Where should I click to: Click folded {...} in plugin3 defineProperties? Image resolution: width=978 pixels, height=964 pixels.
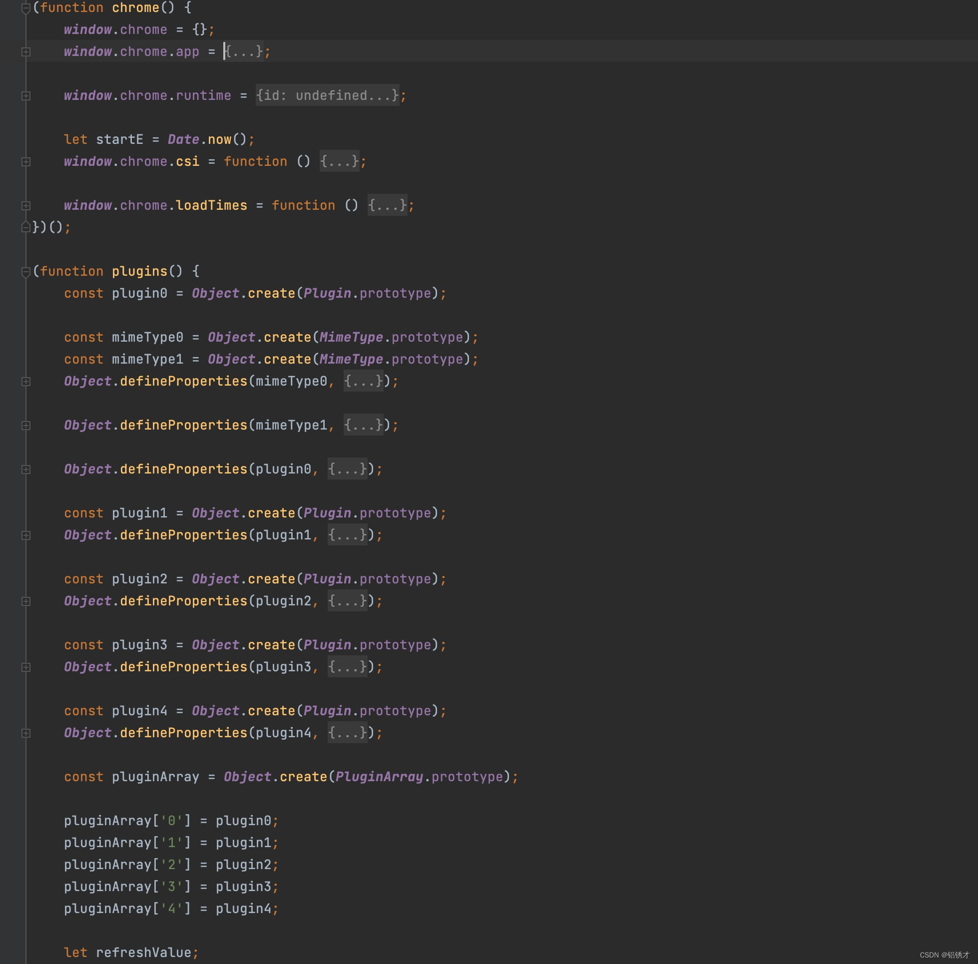click(x=348, y=667)
